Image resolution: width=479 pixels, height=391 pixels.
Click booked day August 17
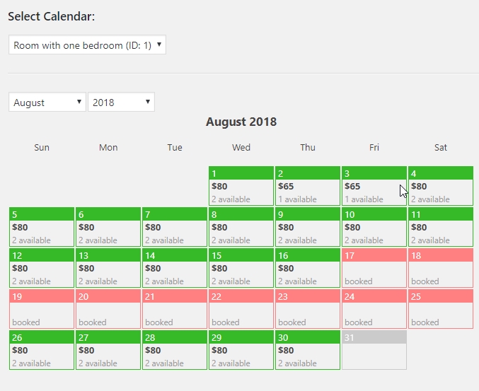(x=374, y=268)
